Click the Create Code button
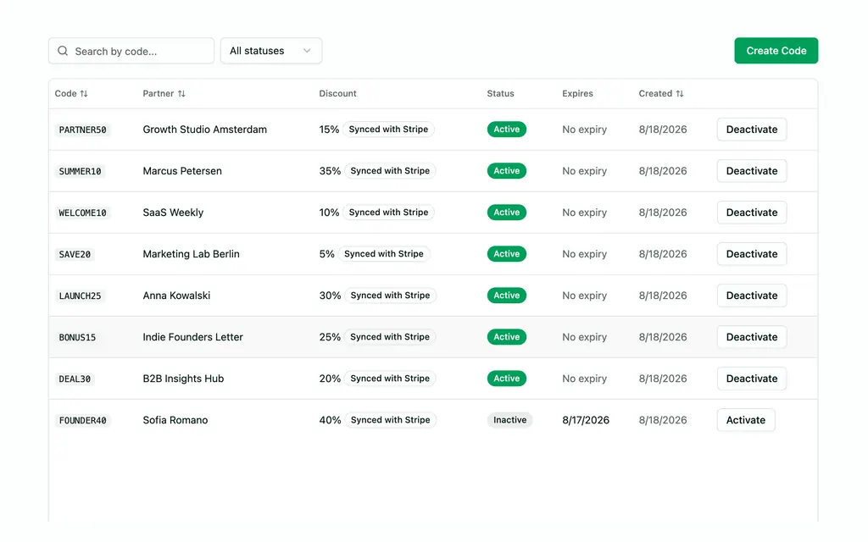The image size is (868, 542). pos(776,51)
